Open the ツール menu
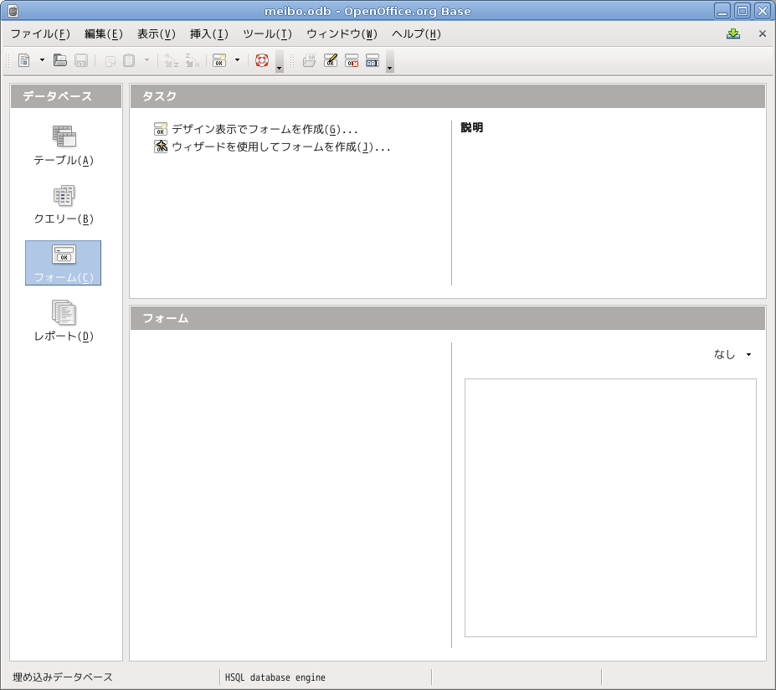 click(x=267, y=34)
